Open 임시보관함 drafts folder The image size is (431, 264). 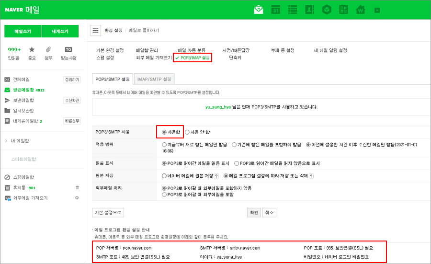coord(23,111)
